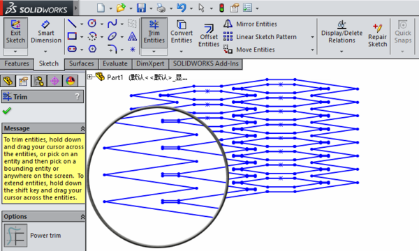
Task: Select the Sketch Fillet tool
Action: (x=112, y=49)
